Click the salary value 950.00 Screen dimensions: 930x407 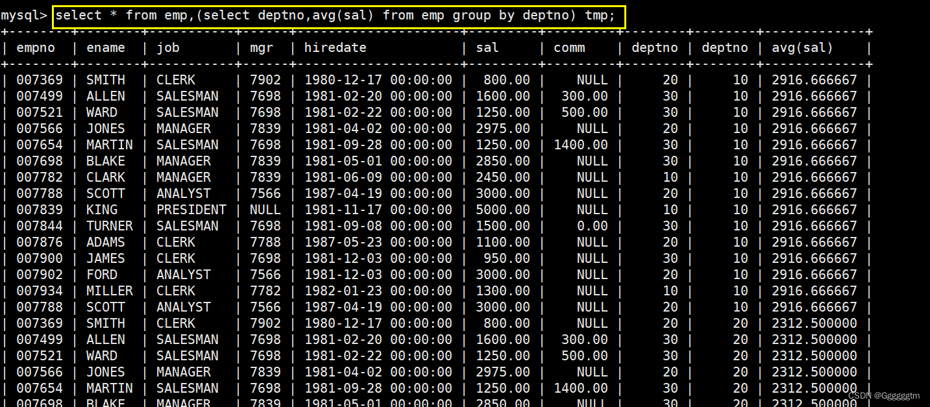[507, 258]
